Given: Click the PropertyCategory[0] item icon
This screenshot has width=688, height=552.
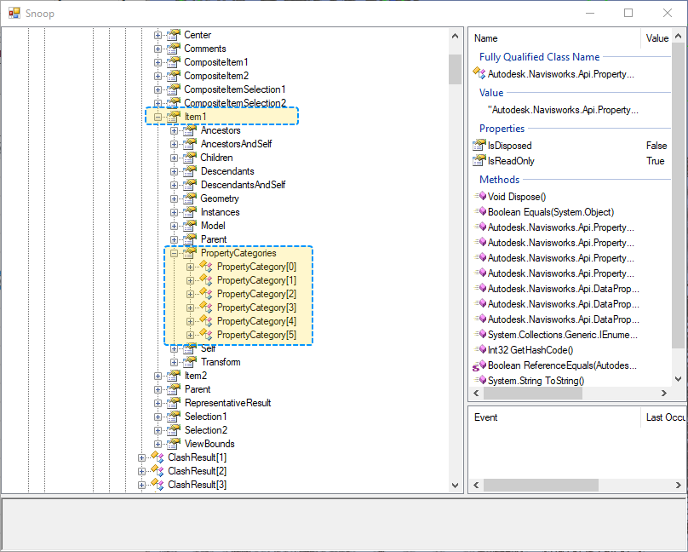Looking at the screenshot, I should click(x=205, y=267).
